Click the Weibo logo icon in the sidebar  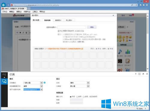(x=120, y=70)
